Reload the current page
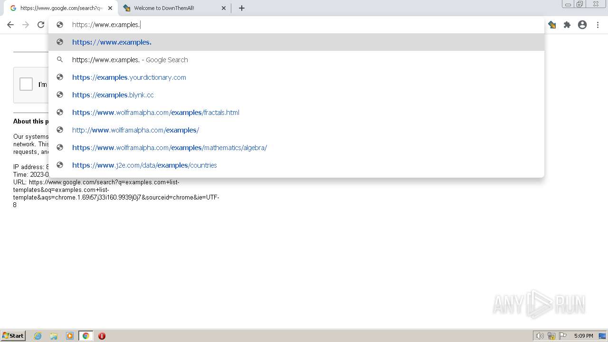This screenshot has width=608, height=342. 41,25
